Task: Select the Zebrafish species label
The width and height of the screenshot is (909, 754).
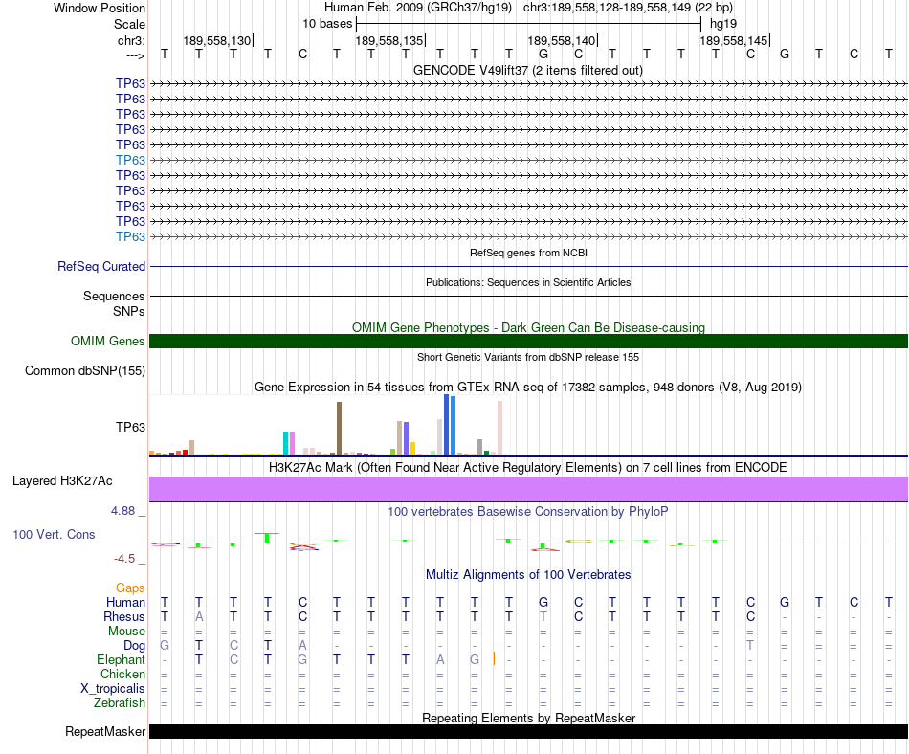Action: pos(120,703)
